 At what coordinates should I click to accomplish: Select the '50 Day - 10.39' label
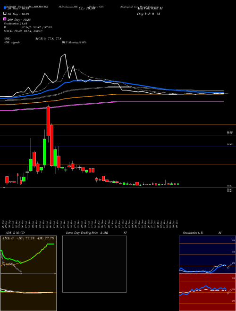coord(18,14)
